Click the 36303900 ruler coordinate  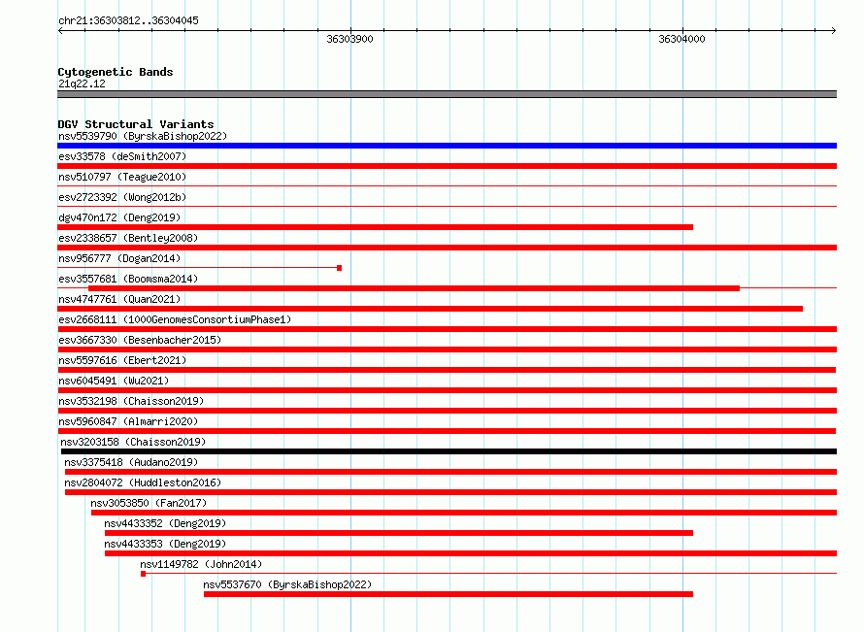click(x=349, y=39)
